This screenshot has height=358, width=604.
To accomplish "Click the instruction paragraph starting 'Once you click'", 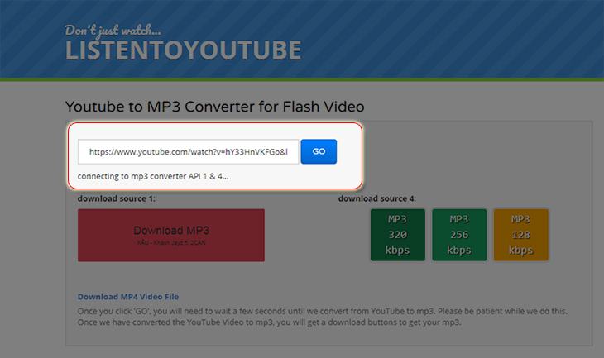I will click(322, 317).
